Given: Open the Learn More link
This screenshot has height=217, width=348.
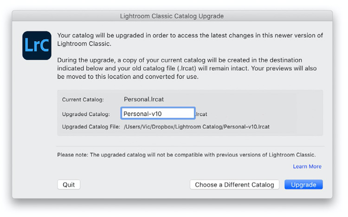Looking at the screenshot, I should coord(307,166).
